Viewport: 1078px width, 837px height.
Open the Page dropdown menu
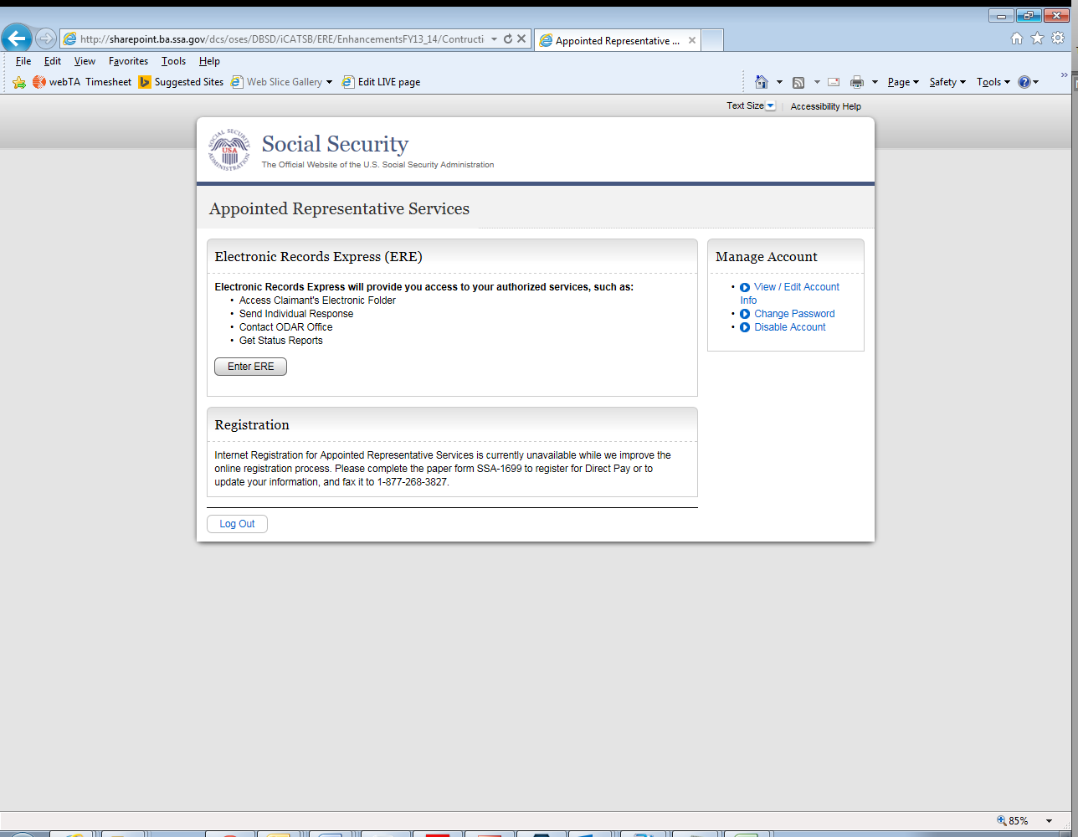903,82
